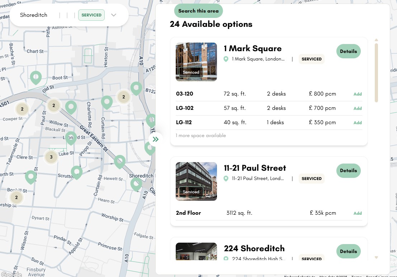Expand the search filter chevron

(x=114, y=15)
